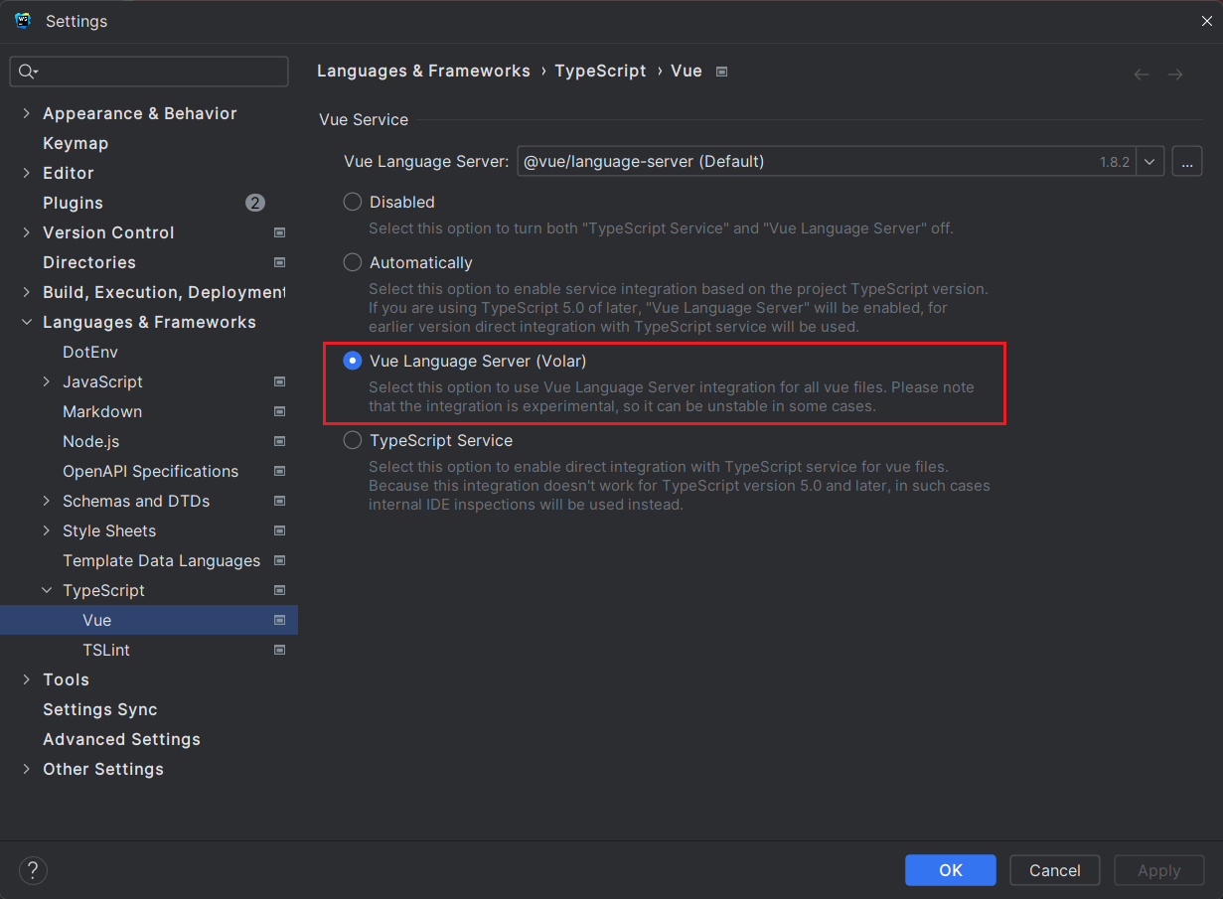Image resolution: width=1223 pixels, height=899 pixels.
Task: Open the Vue Language Server dropdown arrow
Action: pos(1149,161)
